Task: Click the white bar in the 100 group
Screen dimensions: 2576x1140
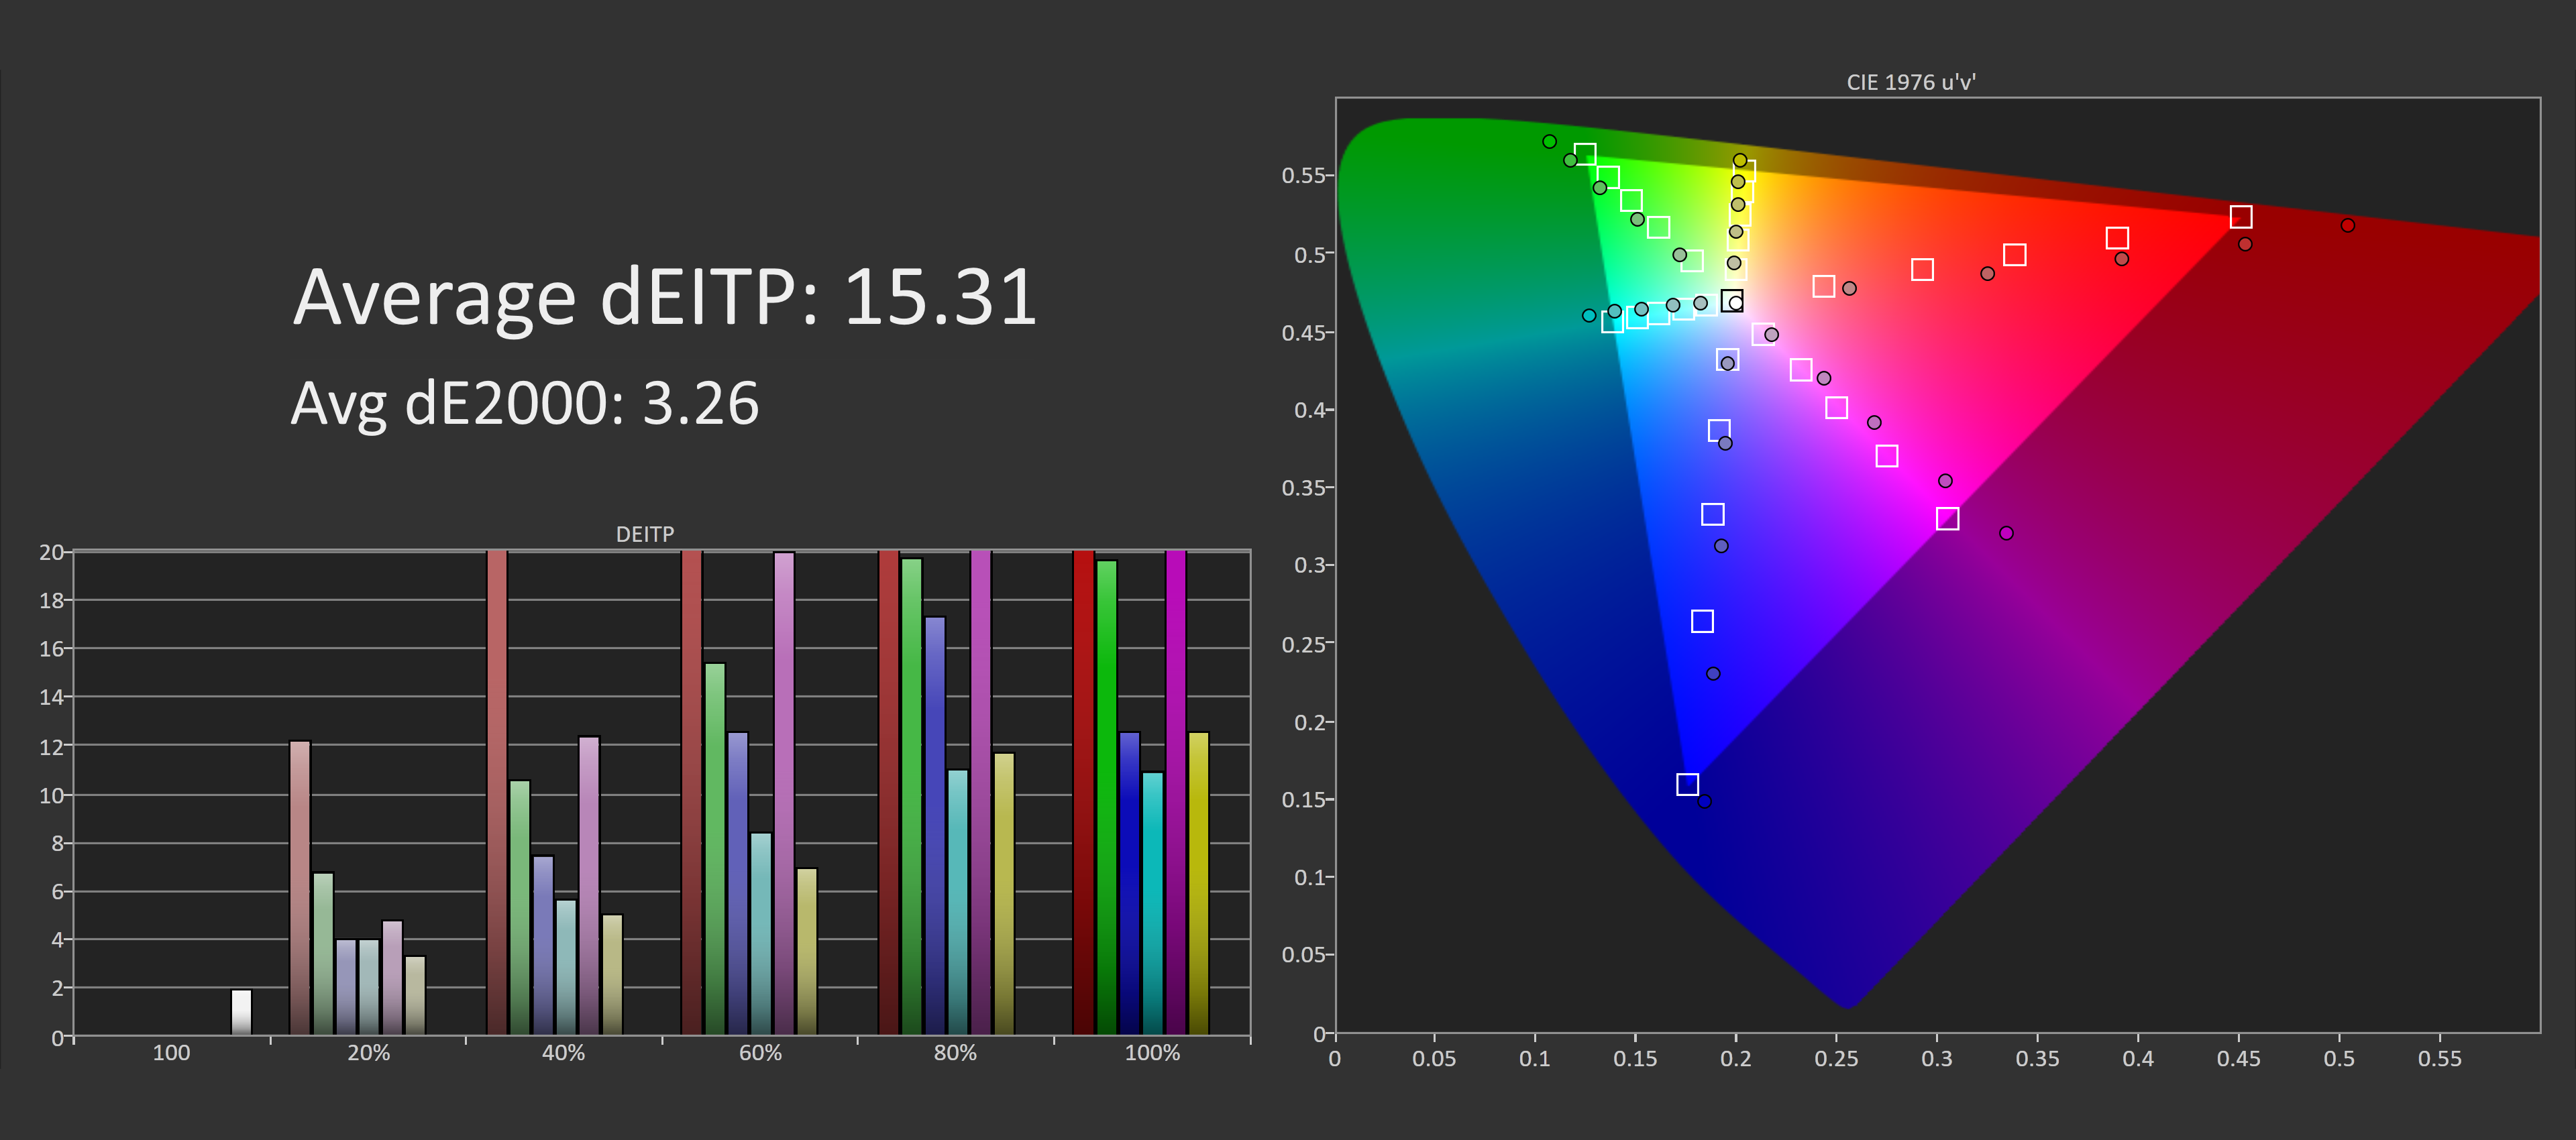Action: (241, 1011)
